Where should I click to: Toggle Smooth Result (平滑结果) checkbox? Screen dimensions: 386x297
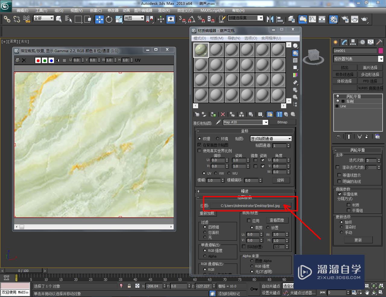[x=340, y=194]
